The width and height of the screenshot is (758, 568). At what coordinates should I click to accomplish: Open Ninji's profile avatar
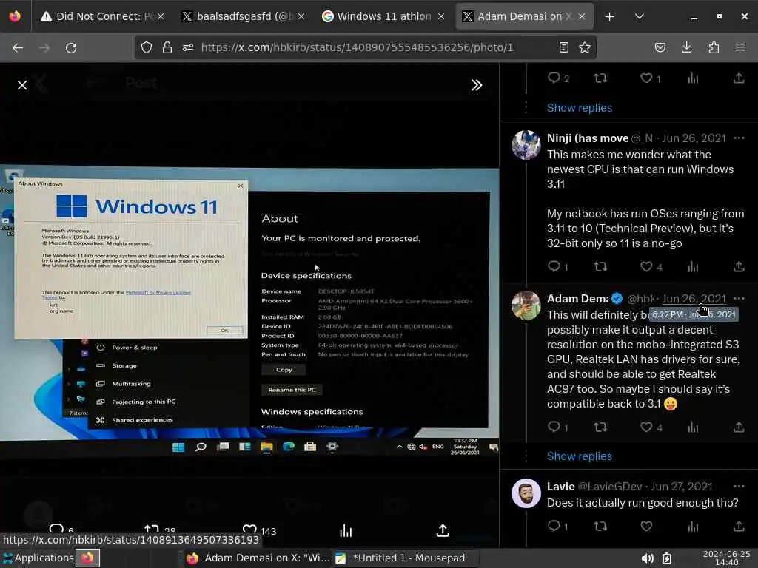pos(526,144)
